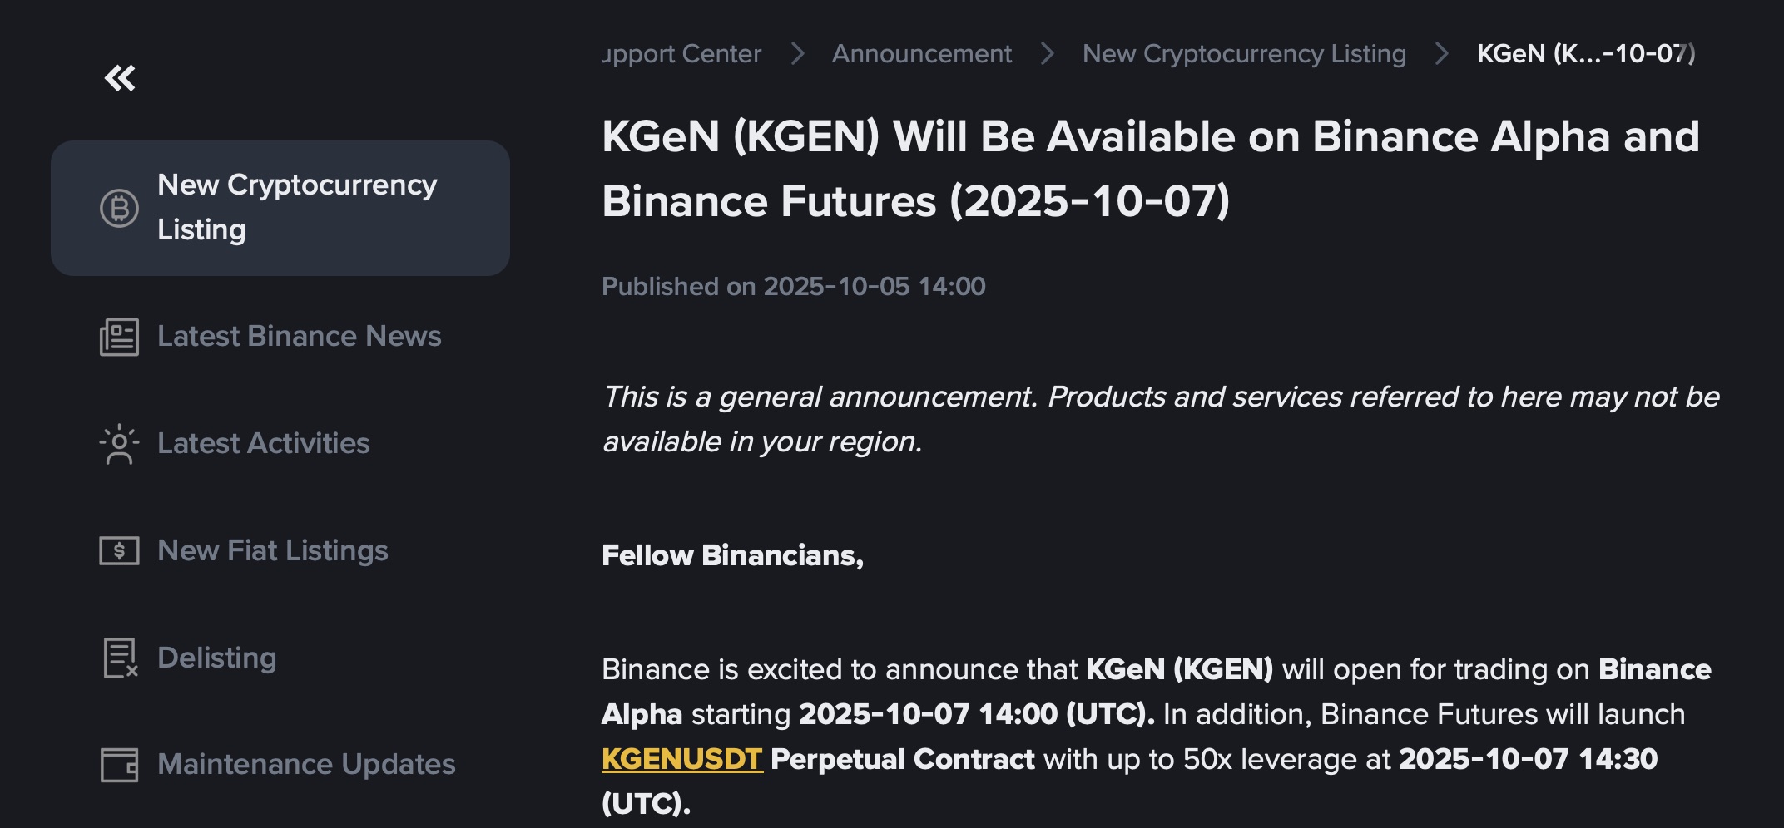The width and height of the screenshot is (1784, 828).
Task: Go to Announcement breadcrumb link
Action: [x=921, y=54]
